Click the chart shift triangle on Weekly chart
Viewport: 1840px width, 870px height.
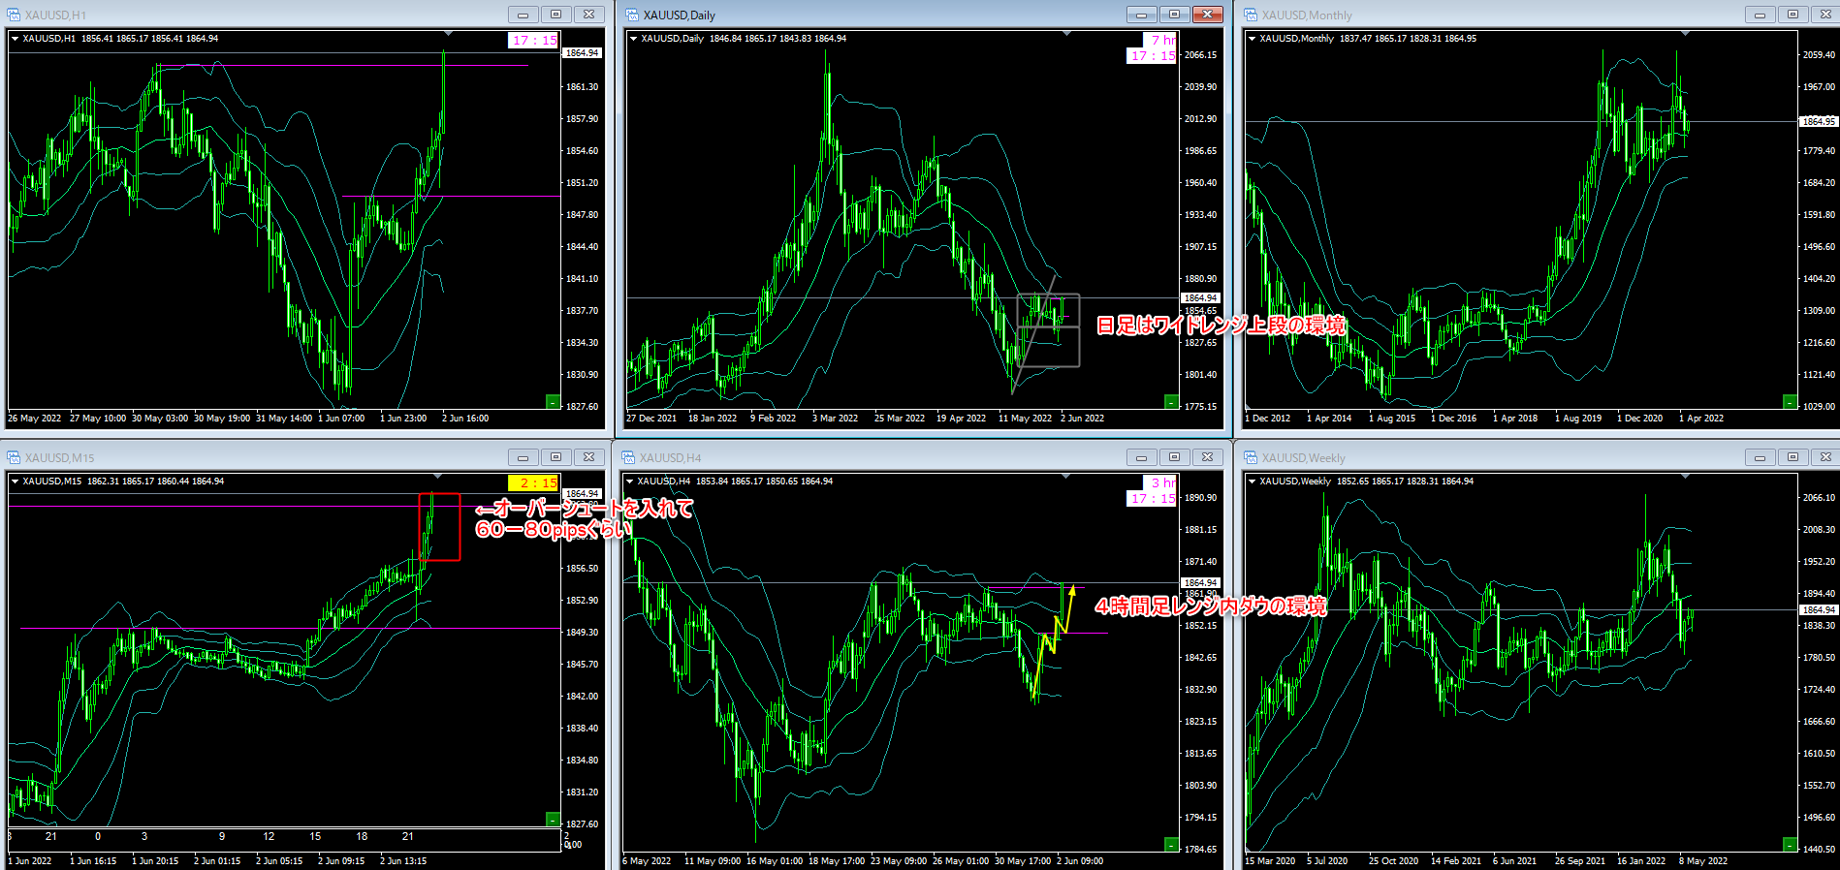(x=1686, y=477)
